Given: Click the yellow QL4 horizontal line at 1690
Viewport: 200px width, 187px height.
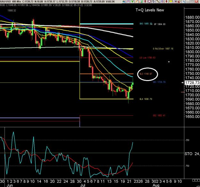Looking at the screenshot, I should click(x=107, y=99).
